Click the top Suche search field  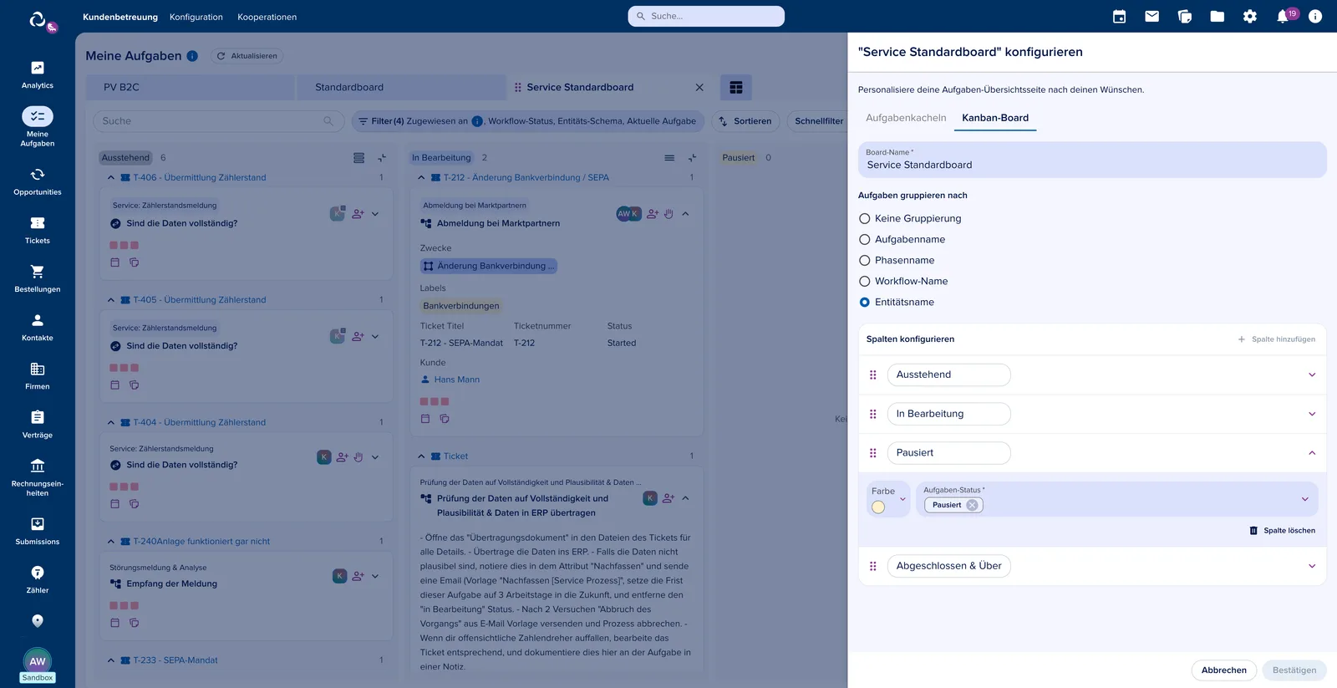tap(706, 16)
